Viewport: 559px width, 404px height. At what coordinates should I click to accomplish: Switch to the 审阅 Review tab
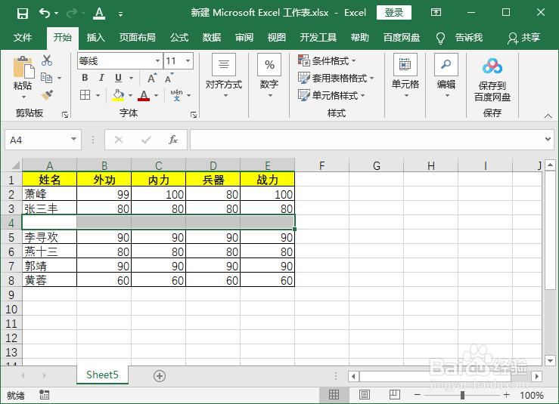(x=244, y=37)
